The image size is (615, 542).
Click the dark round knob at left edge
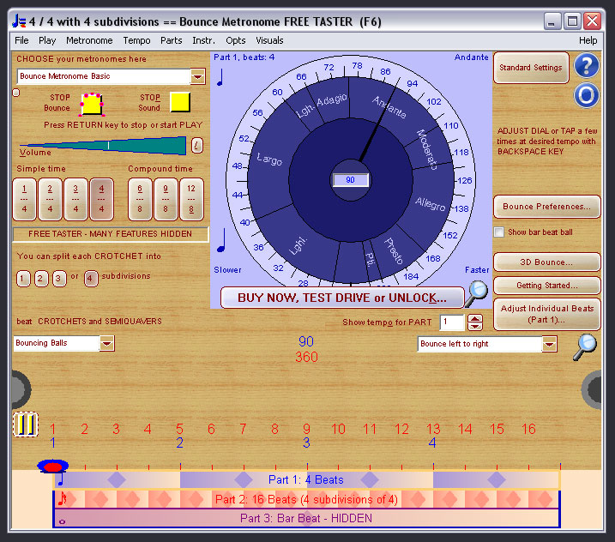click(21, 389)
